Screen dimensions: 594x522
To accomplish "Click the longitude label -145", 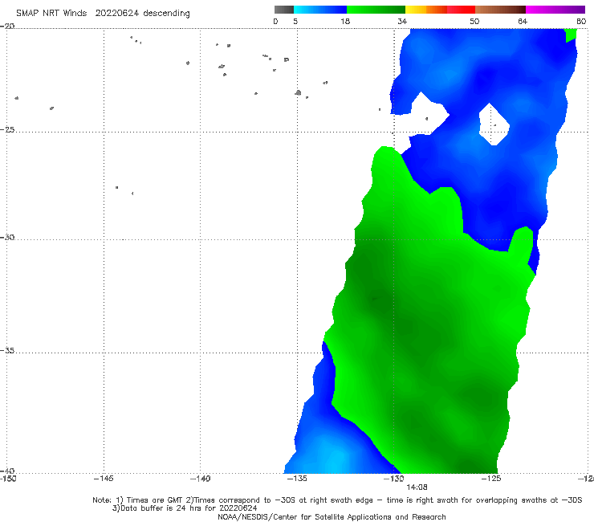I will click(x=104, y=479).
